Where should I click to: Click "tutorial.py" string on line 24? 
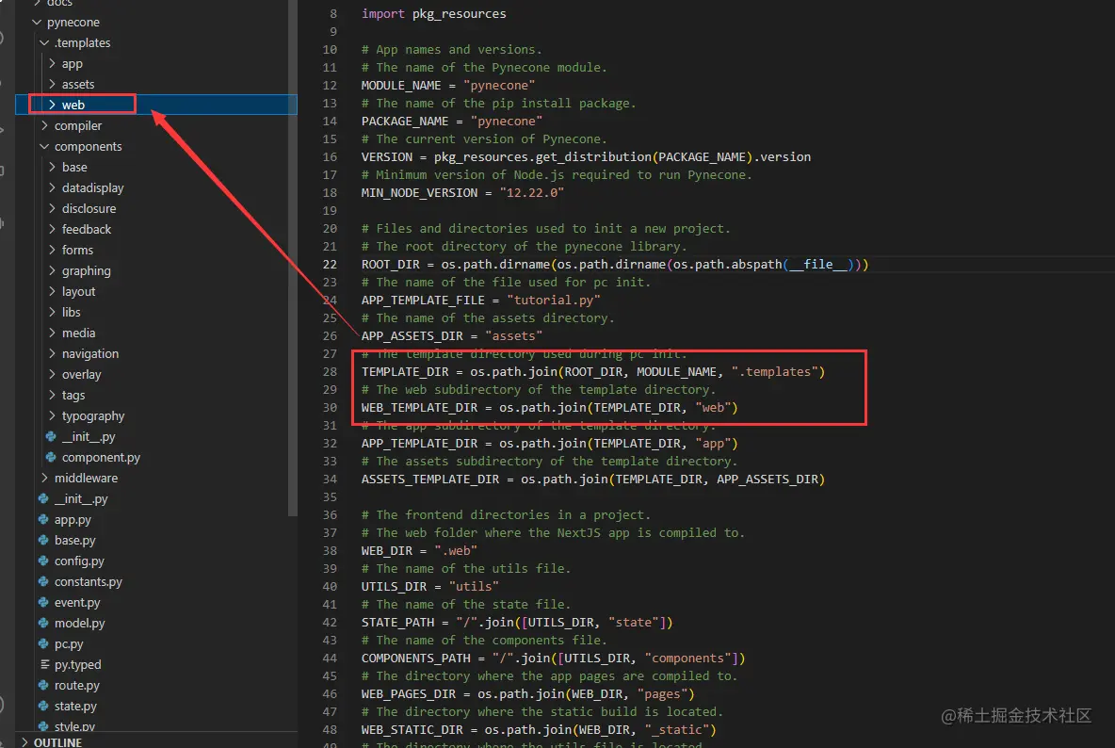[x=553, y=301]
